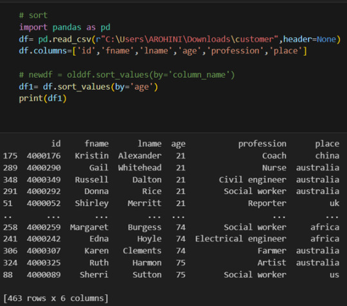Click id value 4000292
The height and width of the screenshot is (306, 347).
click(x=44, y=191)
